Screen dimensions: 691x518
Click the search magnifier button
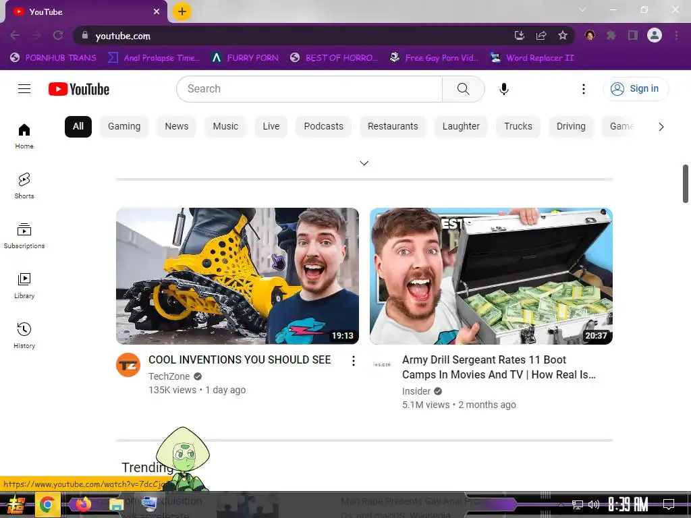pos(463,89)
